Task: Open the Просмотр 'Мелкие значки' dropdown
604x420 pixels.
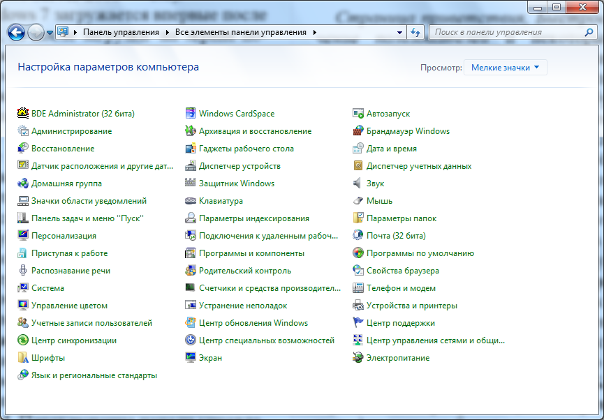Action: (x=506, y=68)
